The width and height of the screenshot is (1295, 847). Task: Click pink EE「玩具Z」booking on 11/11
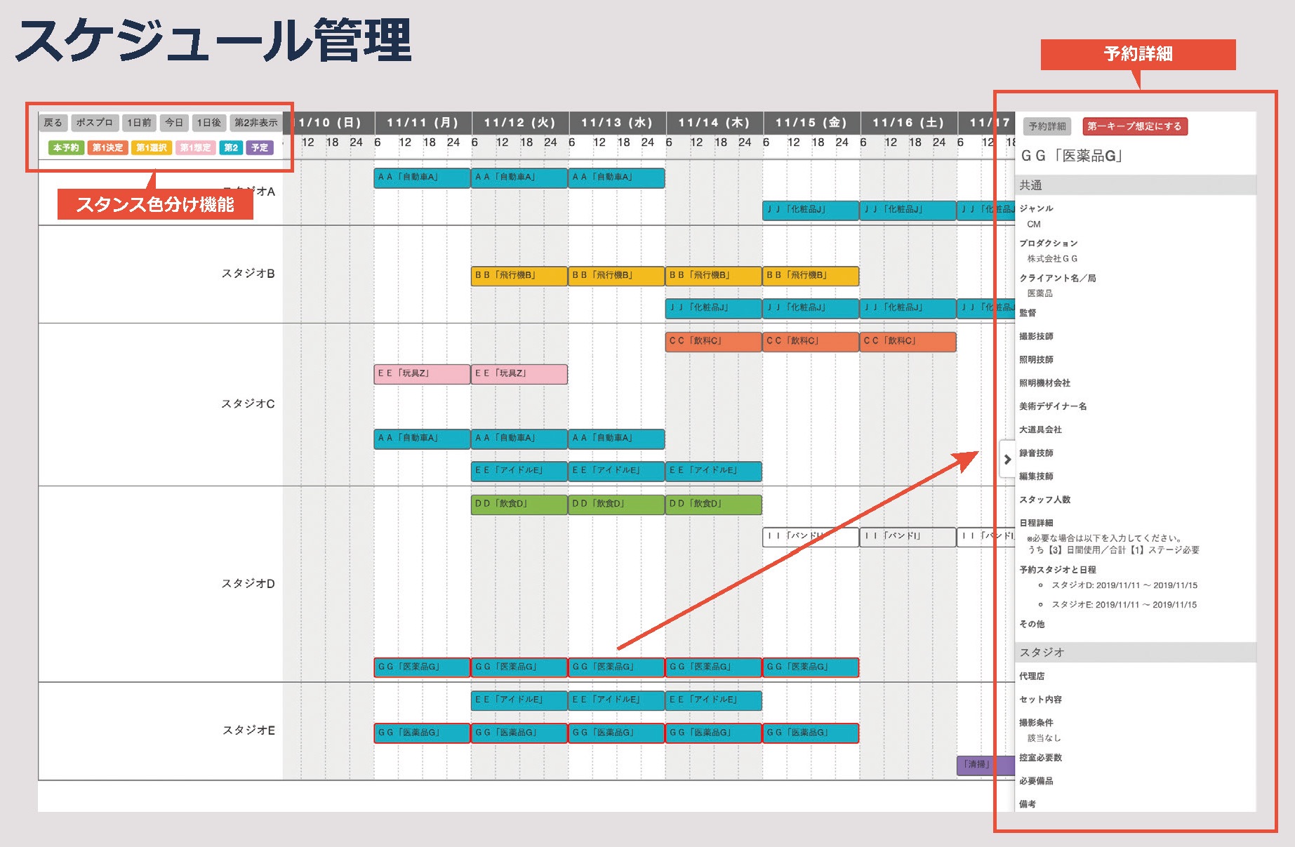click(422, 374)
